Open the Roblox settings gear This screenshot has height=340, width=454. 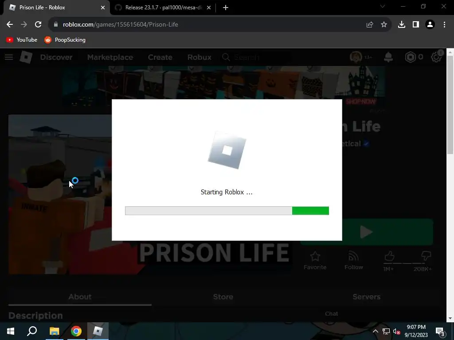tap(436, 57)
